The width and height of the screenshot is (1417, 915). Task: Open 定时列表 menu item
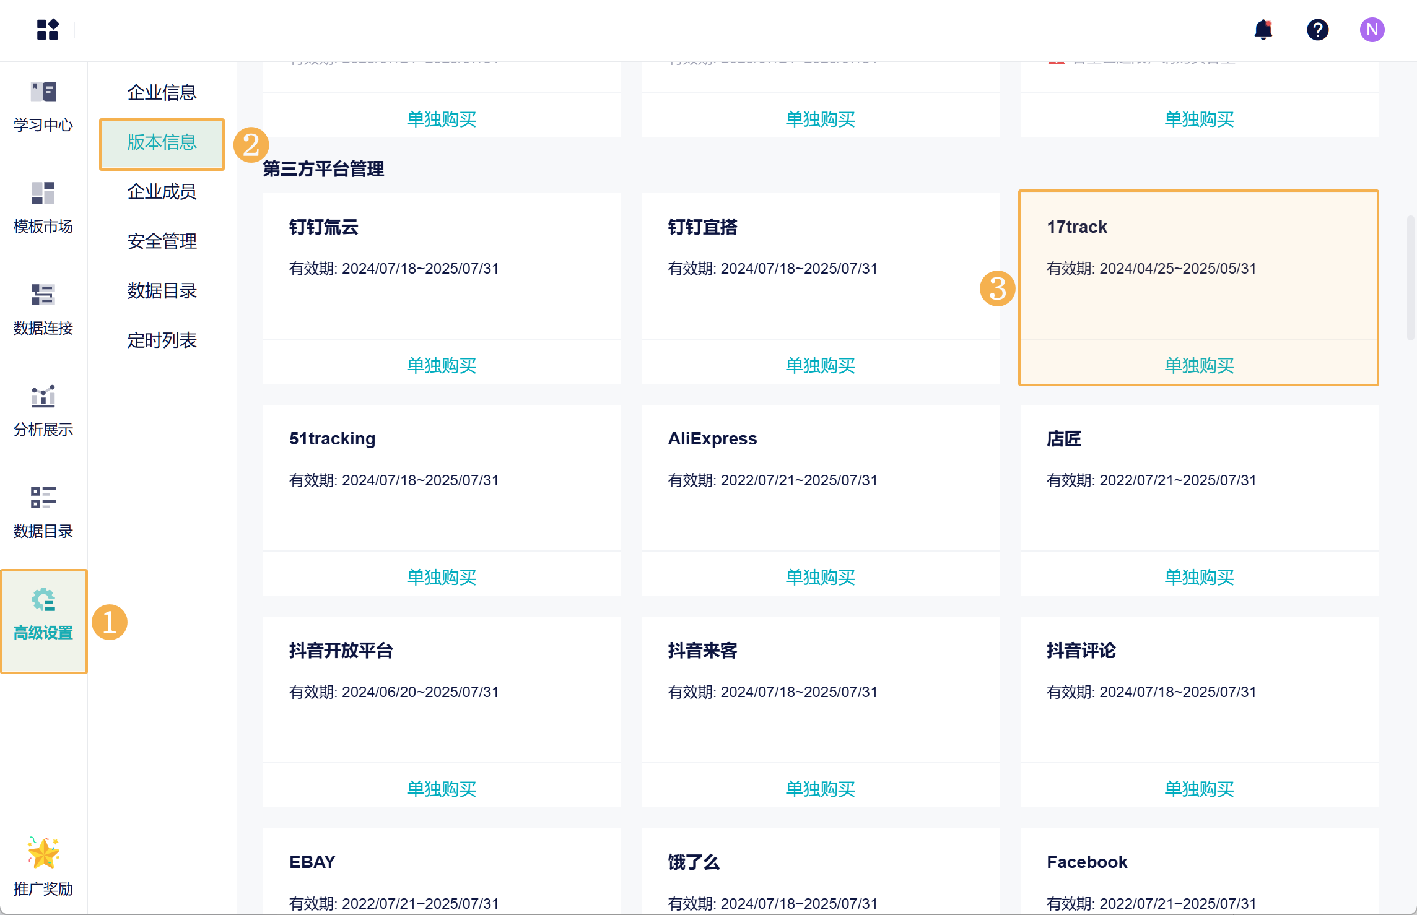162,340
